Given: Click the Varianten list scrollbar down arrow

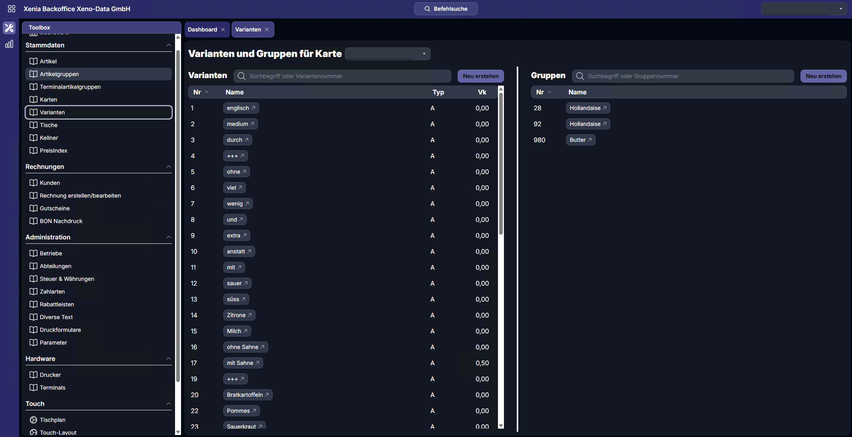Looking at the screenshot, I should [x=501, y=426].
